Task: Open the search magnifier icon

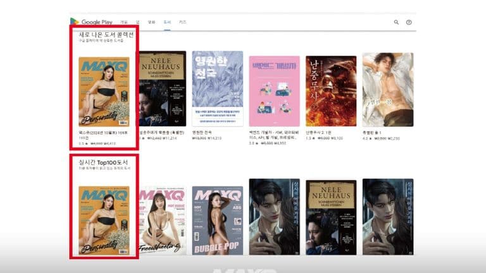Action: [x=397, y=22]
